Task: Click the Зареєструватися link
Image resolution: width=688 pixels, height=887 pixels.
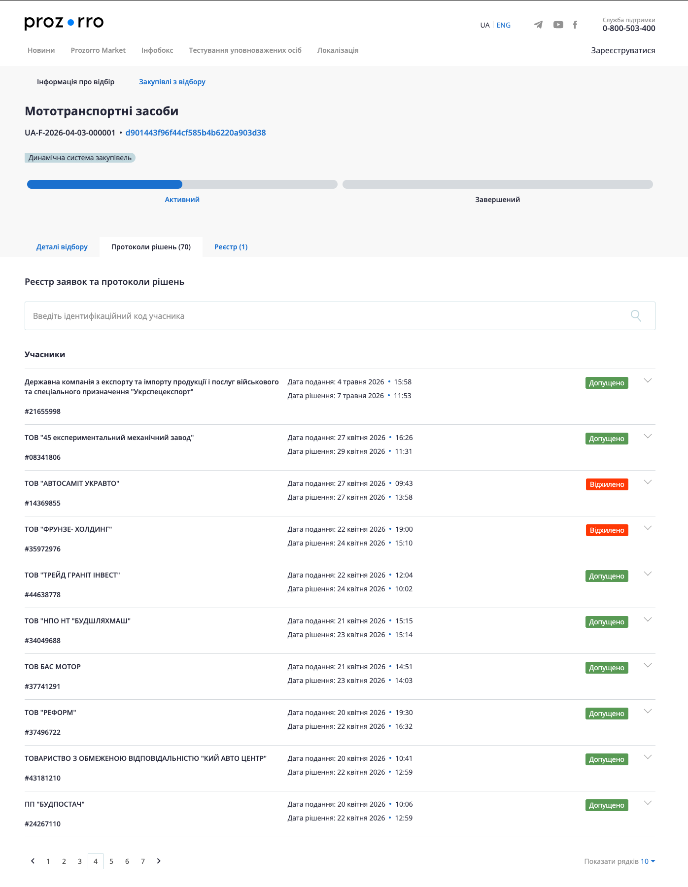Action: pos(623,50)
